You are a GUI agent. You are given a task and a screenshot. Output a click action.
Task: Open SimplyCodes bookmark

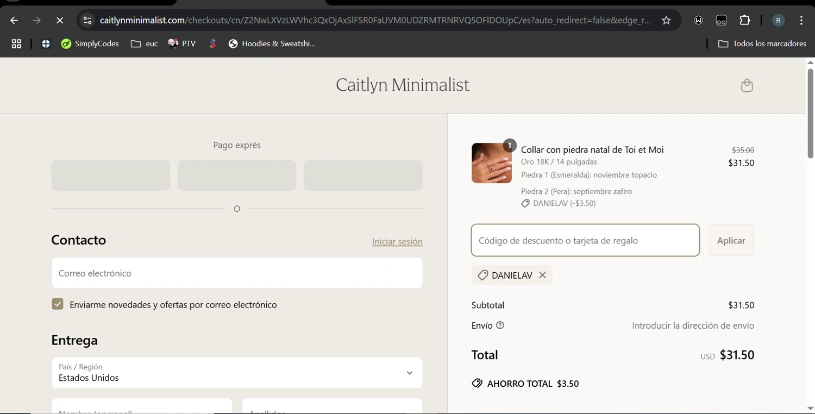coord(90,44)
